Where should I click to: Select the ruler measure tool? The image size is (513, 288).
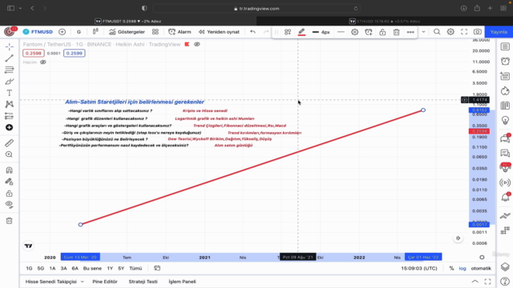click(x=9, y=143)
